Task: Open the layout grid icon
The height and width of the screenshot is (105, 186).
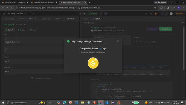Action: click(146, 13)
